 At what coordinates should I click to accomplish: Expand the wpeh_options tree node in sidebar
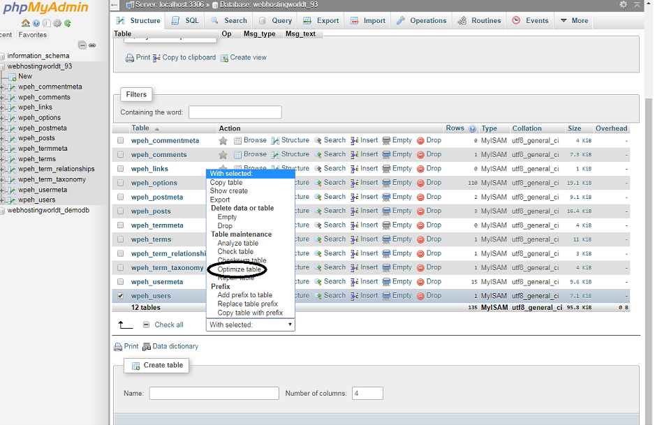click(3, 118)
